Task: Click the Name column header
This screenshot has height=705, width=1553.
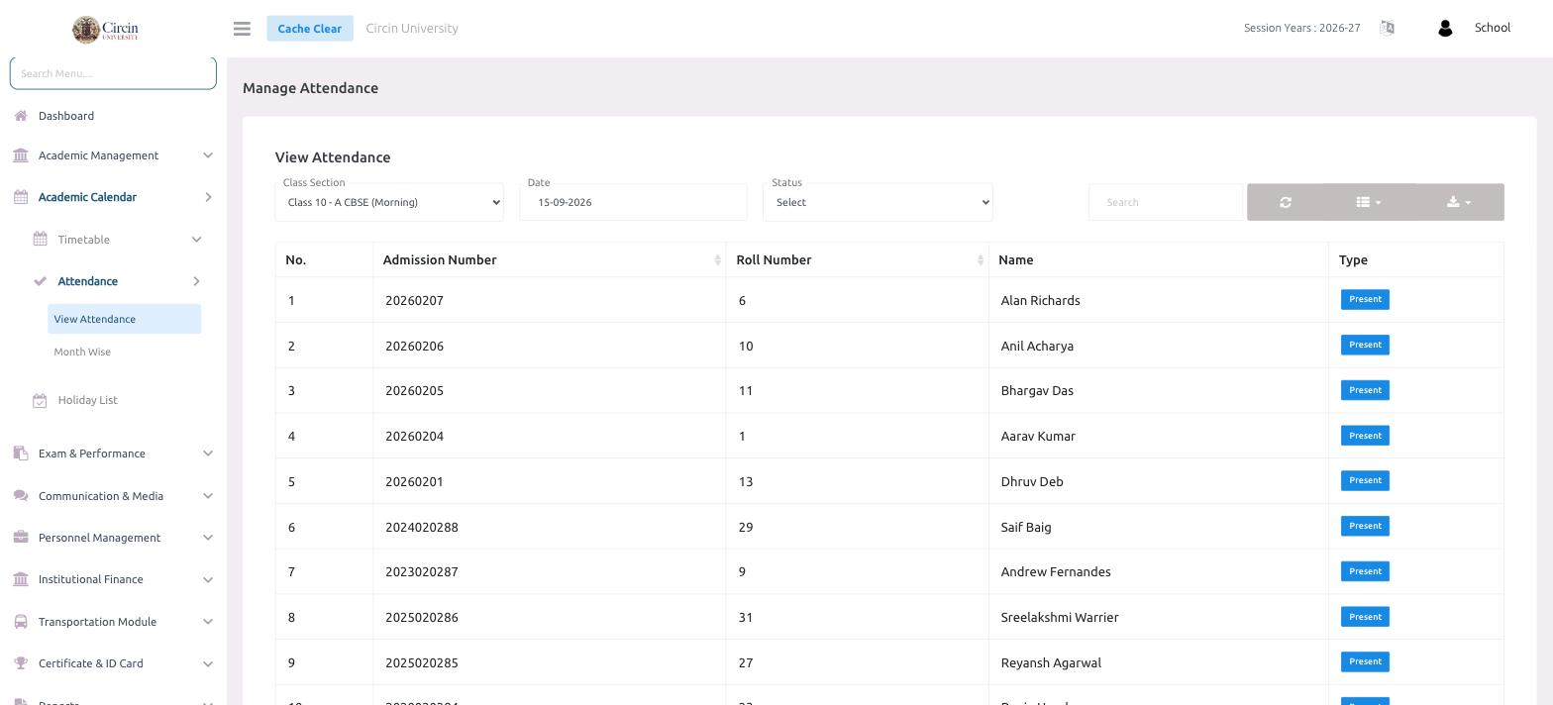Action: pos(1015,259)
